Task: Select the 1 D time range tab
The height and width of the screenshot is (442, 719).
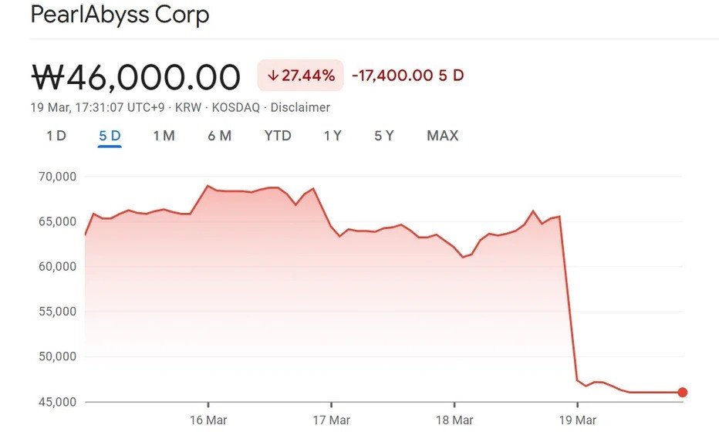Action: [56, 136]
